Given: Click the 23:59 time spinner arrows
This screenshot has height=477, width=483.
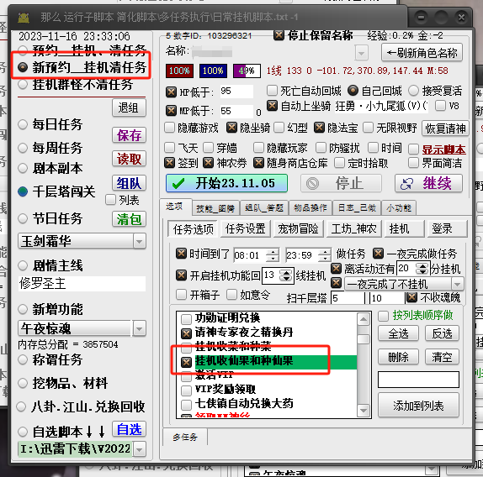Looking at the screenshot, I should click(x=325, y=255).
